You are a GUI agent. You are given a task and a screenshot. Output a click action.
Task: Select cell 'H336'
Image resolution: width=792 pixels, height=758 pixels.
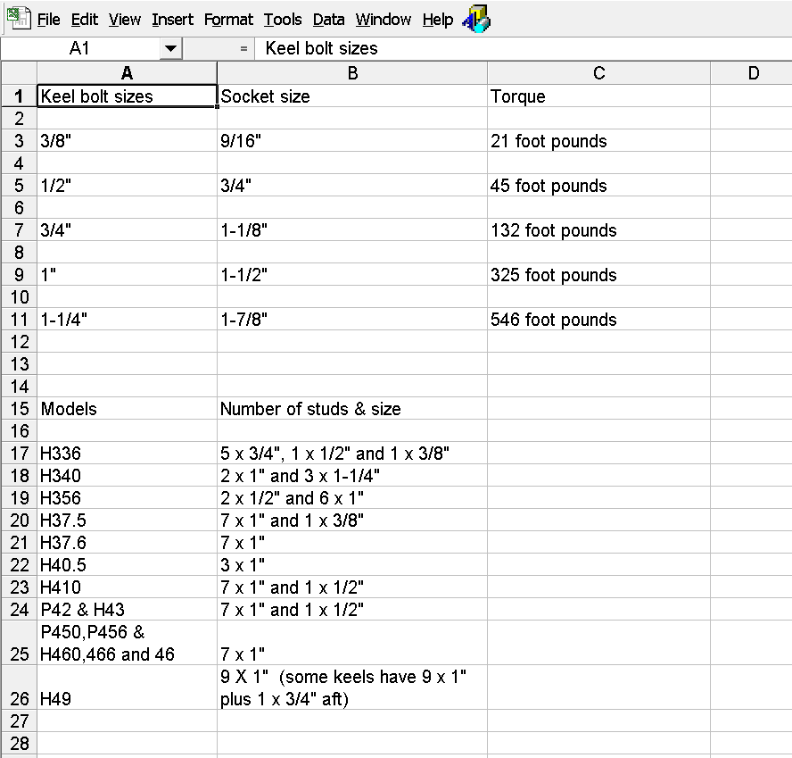(x=127, y=453)
